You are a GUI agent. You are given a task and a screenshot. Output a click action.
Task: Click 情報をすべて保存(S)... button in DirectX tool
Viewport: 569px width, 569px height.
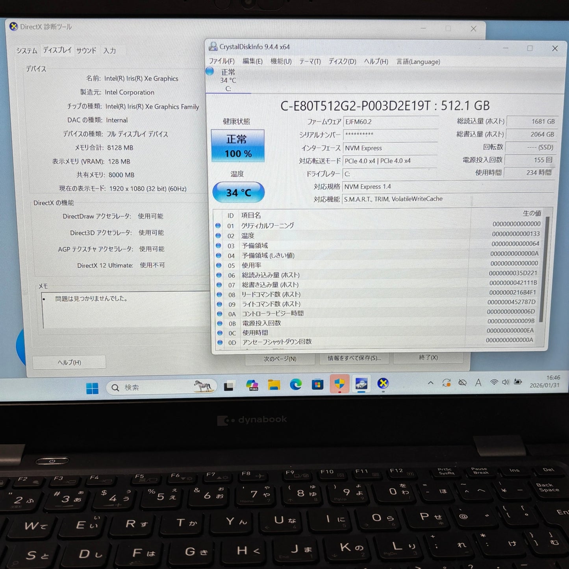[354, 358]
